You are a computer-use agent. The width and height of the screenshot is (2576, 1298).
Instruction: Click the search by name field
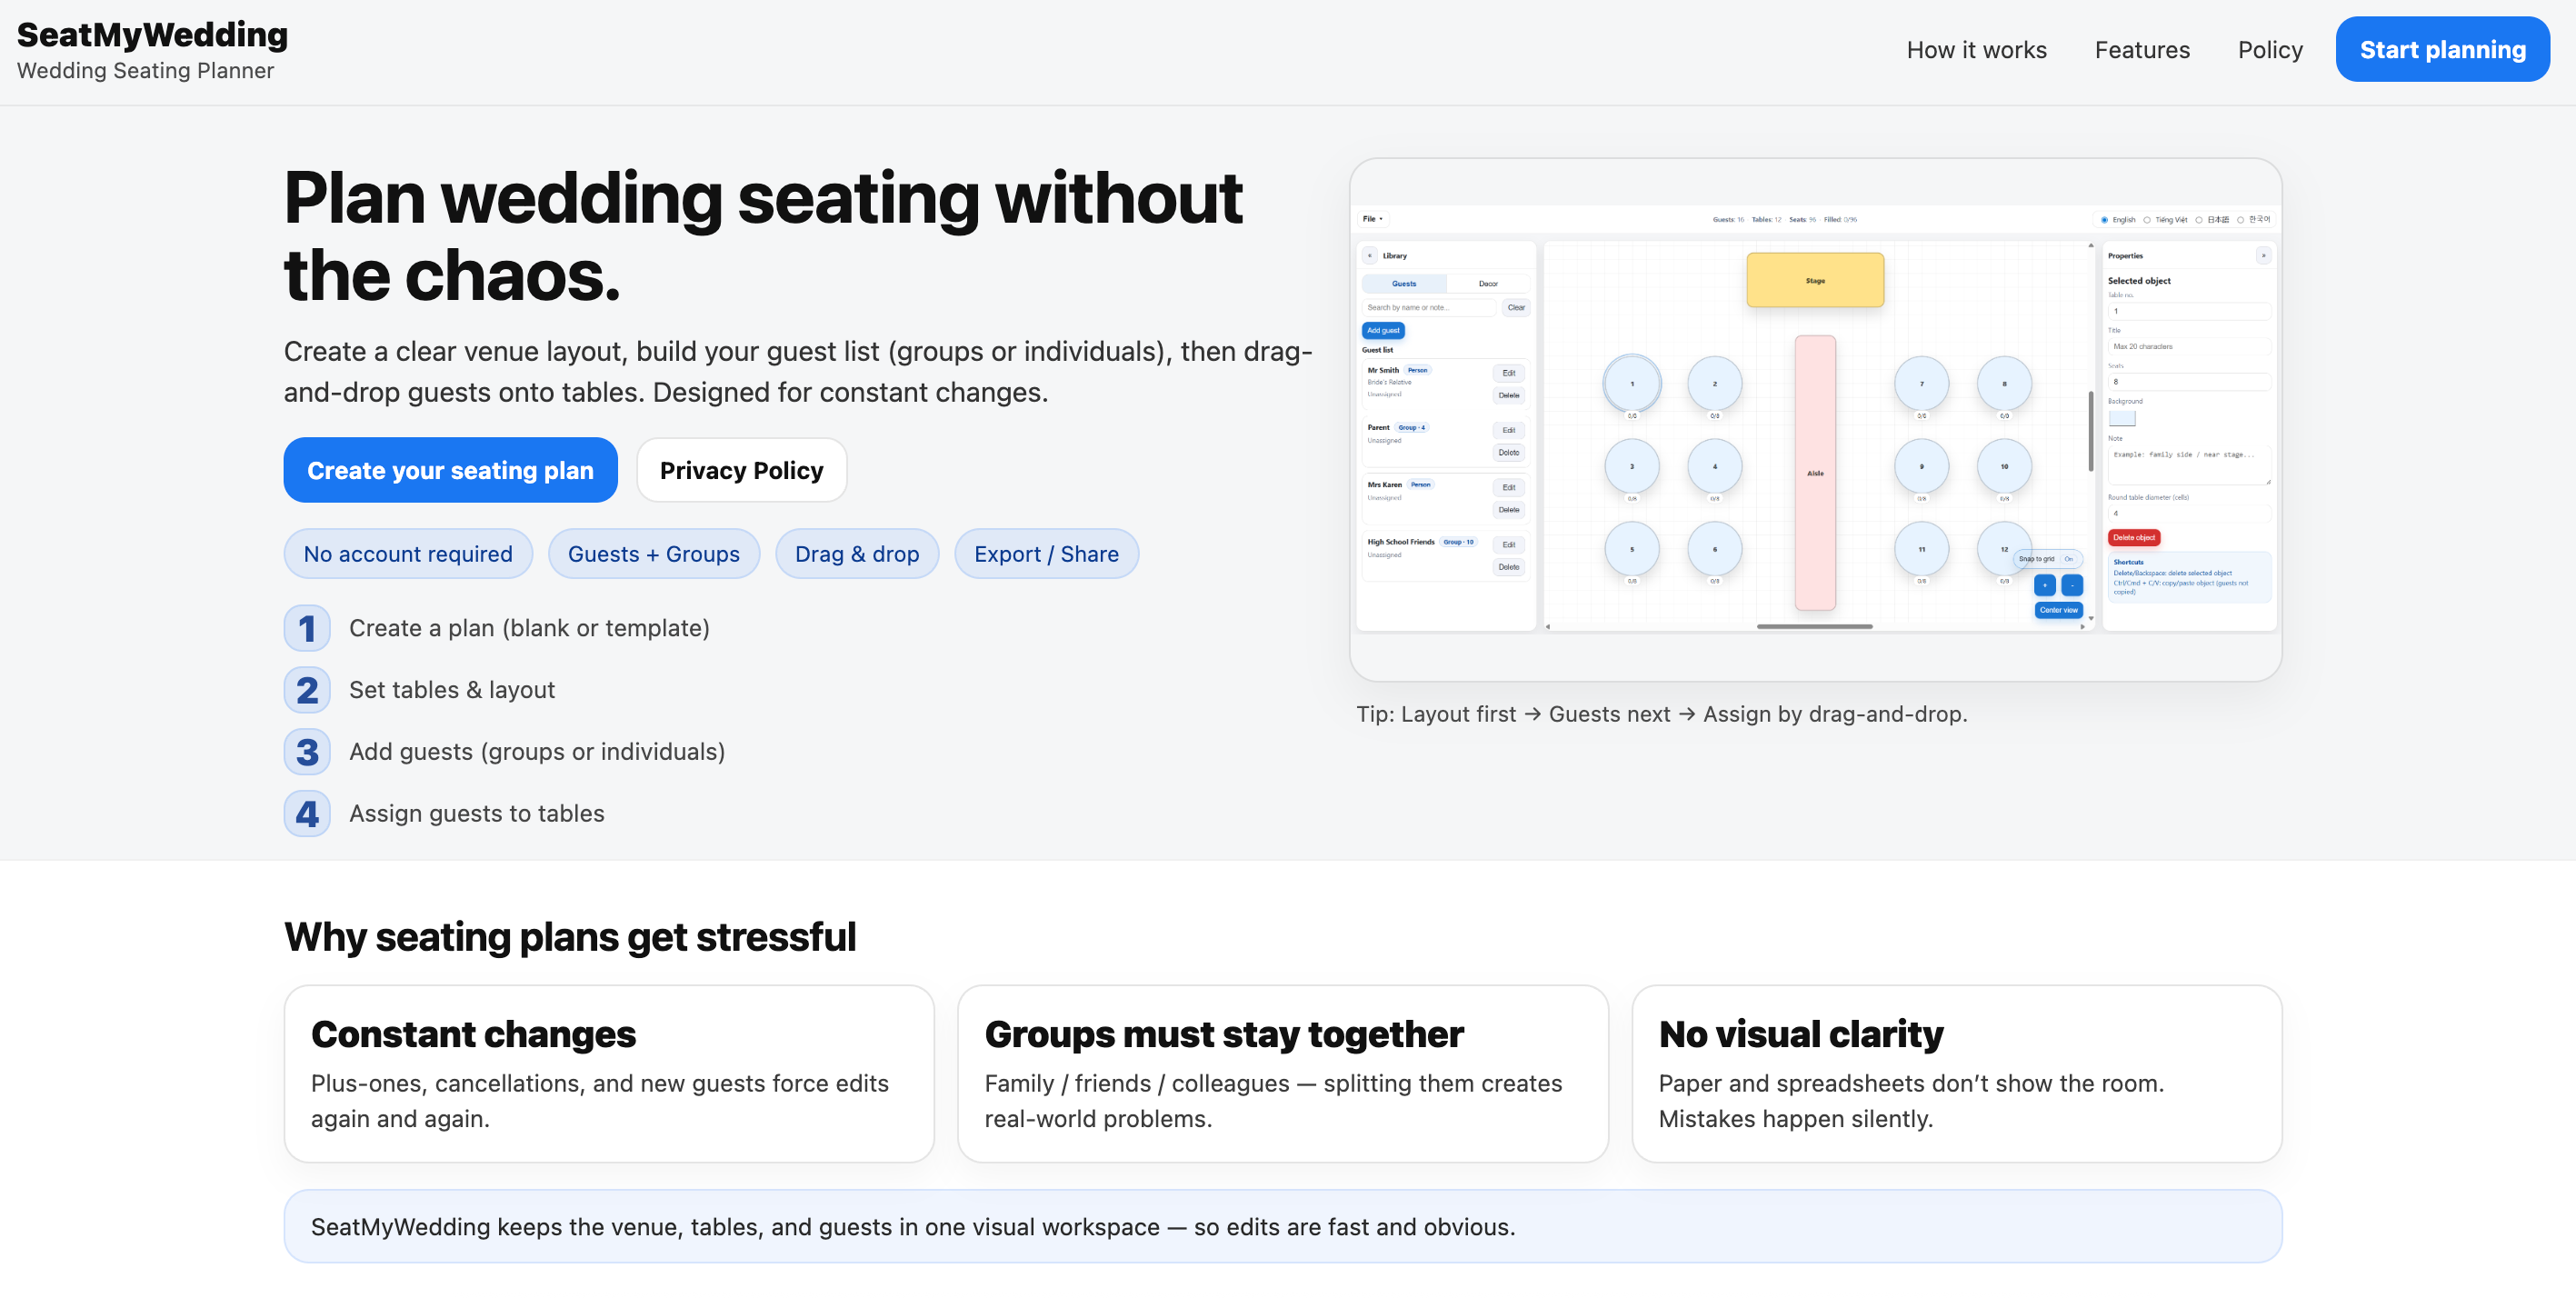pyautogui.click(x=1428, y=307)
